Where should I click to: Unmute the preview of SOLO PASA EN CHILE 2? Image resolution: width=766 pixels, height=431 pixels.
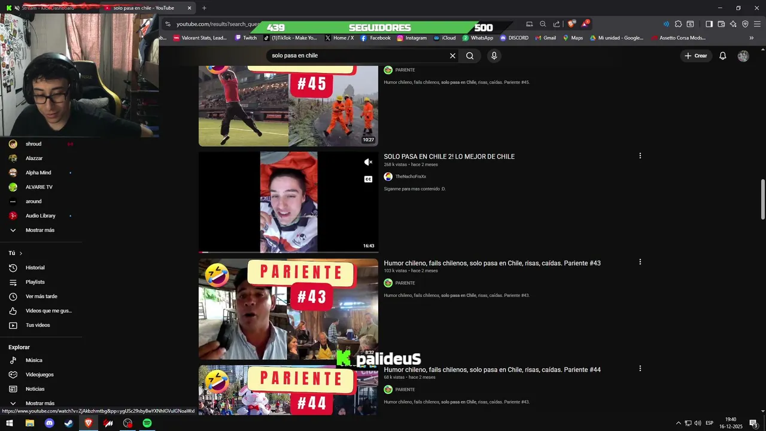[x=369, y=162]
